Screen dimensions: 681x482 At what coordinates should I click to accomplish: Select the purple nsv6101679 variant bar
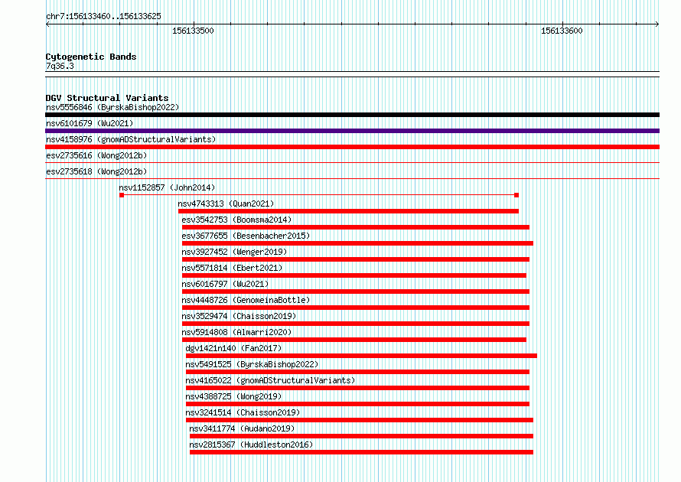click(x=352, y=131)
